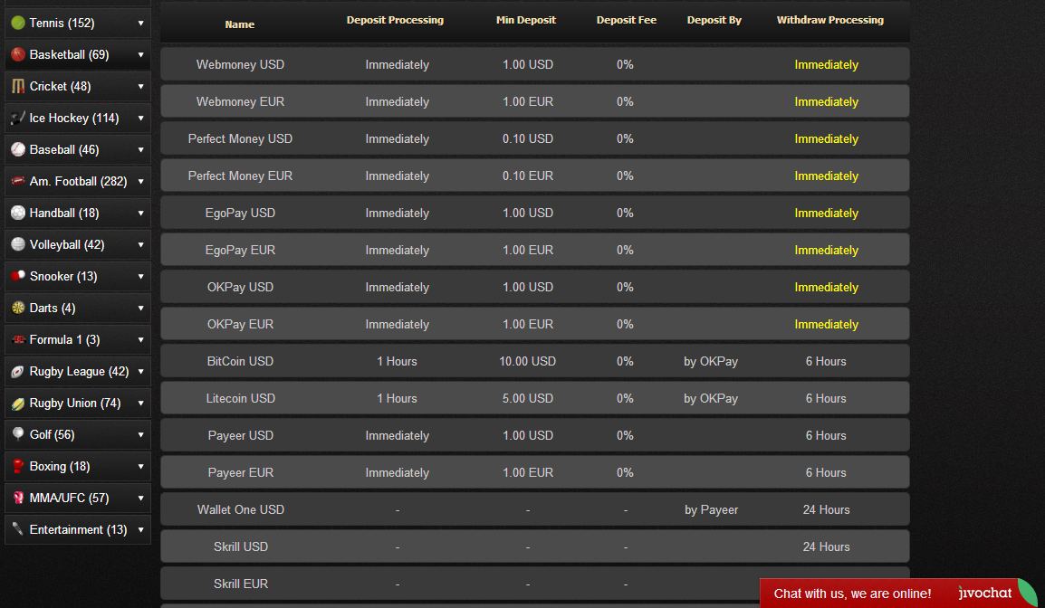This screenshot has height=608, width=1045.
Task: Select the Webmoney USD row name
Action: pyautogui.click(x=240, y=64)
